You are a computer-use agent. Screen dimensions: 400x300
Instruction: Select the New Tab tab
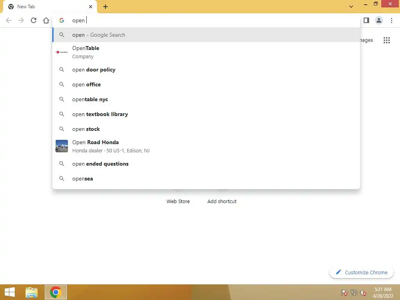50,7
